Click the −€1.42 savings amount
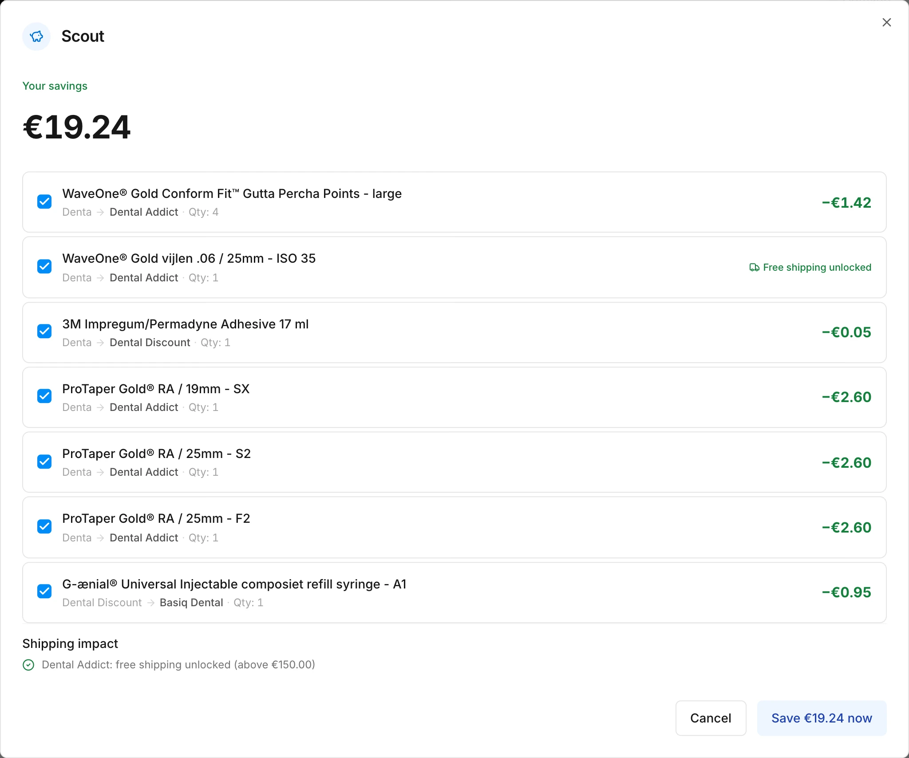This screenshot has width=909, height=758. pos(846,202)
